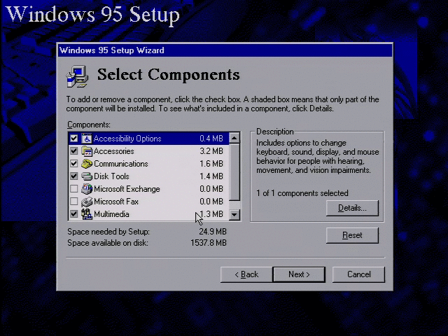Click the 1537.8 MB space available value
This screenshot has height=336, width=448.
(x=209, y=243)
